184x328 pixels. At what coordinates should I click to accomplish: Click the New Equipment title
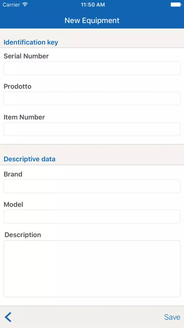click(x=92, y=20)
